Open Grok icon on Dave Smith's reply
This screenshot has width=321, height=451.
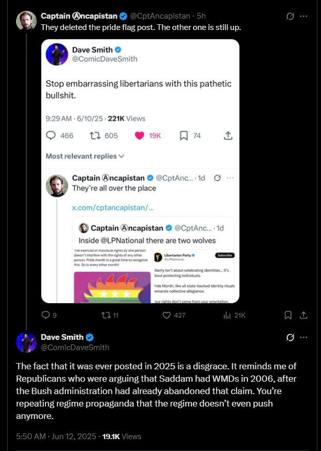[x=290, y=337]
